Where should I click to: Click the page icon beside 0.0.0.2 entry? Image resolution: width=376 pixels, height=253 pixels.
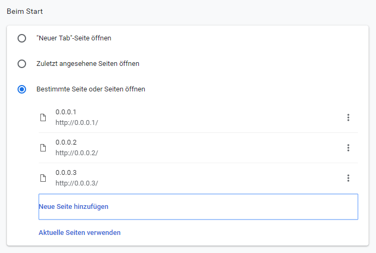43,148
